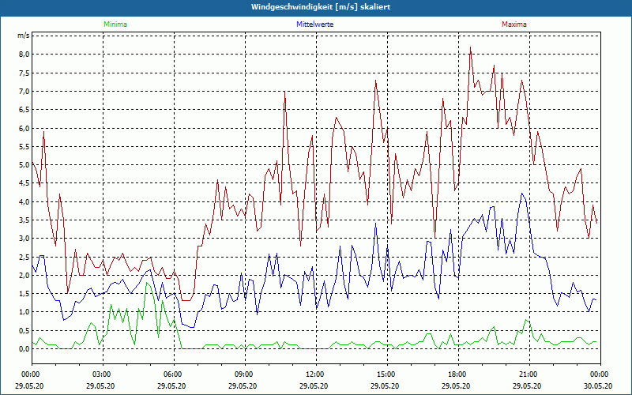The image size is (632, 395).
Task: Select the 06:00 time axis label
Action: tap(173, 374)
